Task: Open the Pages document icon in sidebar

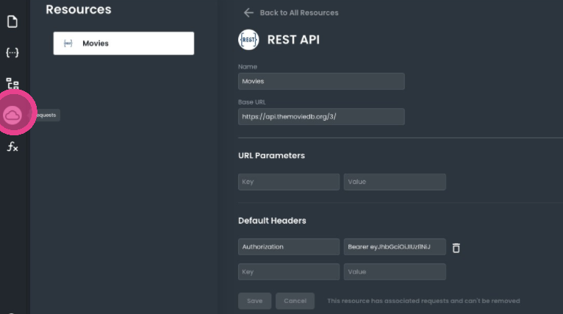Action: pyautogui.click(x=12, y=22)
